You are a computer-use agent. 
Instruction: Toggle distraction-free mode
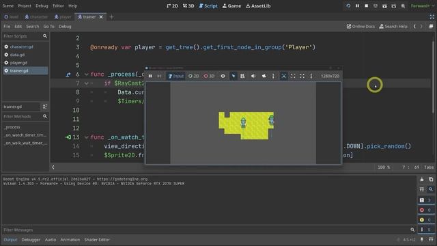coord(432,17)
